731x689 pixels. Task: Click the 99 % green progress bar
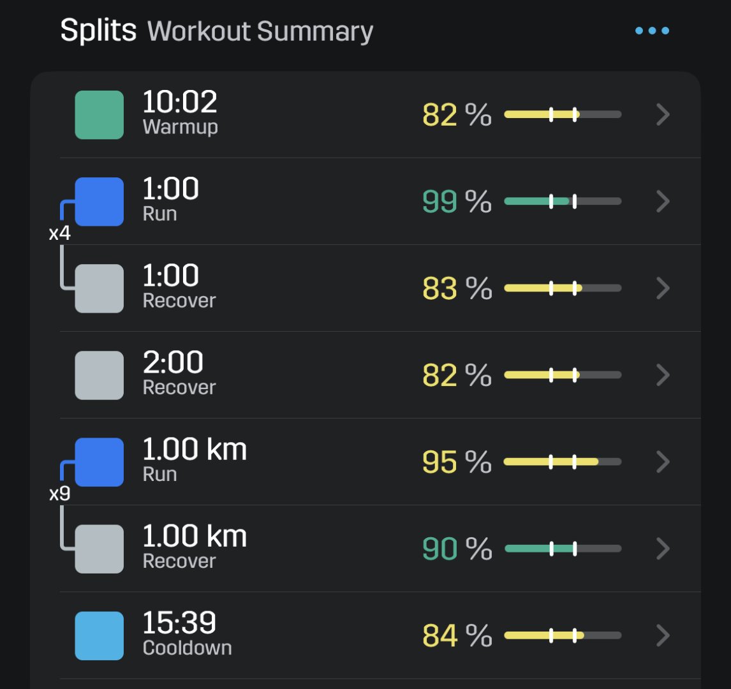(563, 202)
